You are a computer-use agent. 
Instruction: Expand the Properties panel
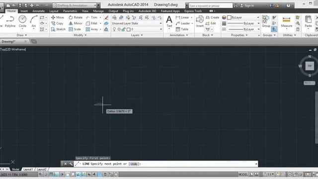click(x=239, y=35)
